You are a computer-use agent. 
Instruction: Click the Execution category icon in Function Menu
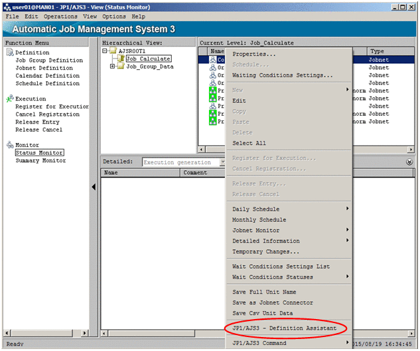coord(9,99)
